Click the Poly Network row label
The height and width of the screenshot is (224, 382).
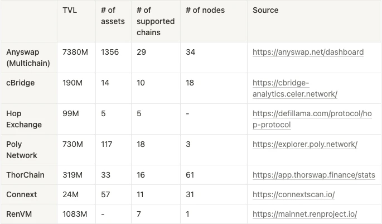[x=22, y=150]
